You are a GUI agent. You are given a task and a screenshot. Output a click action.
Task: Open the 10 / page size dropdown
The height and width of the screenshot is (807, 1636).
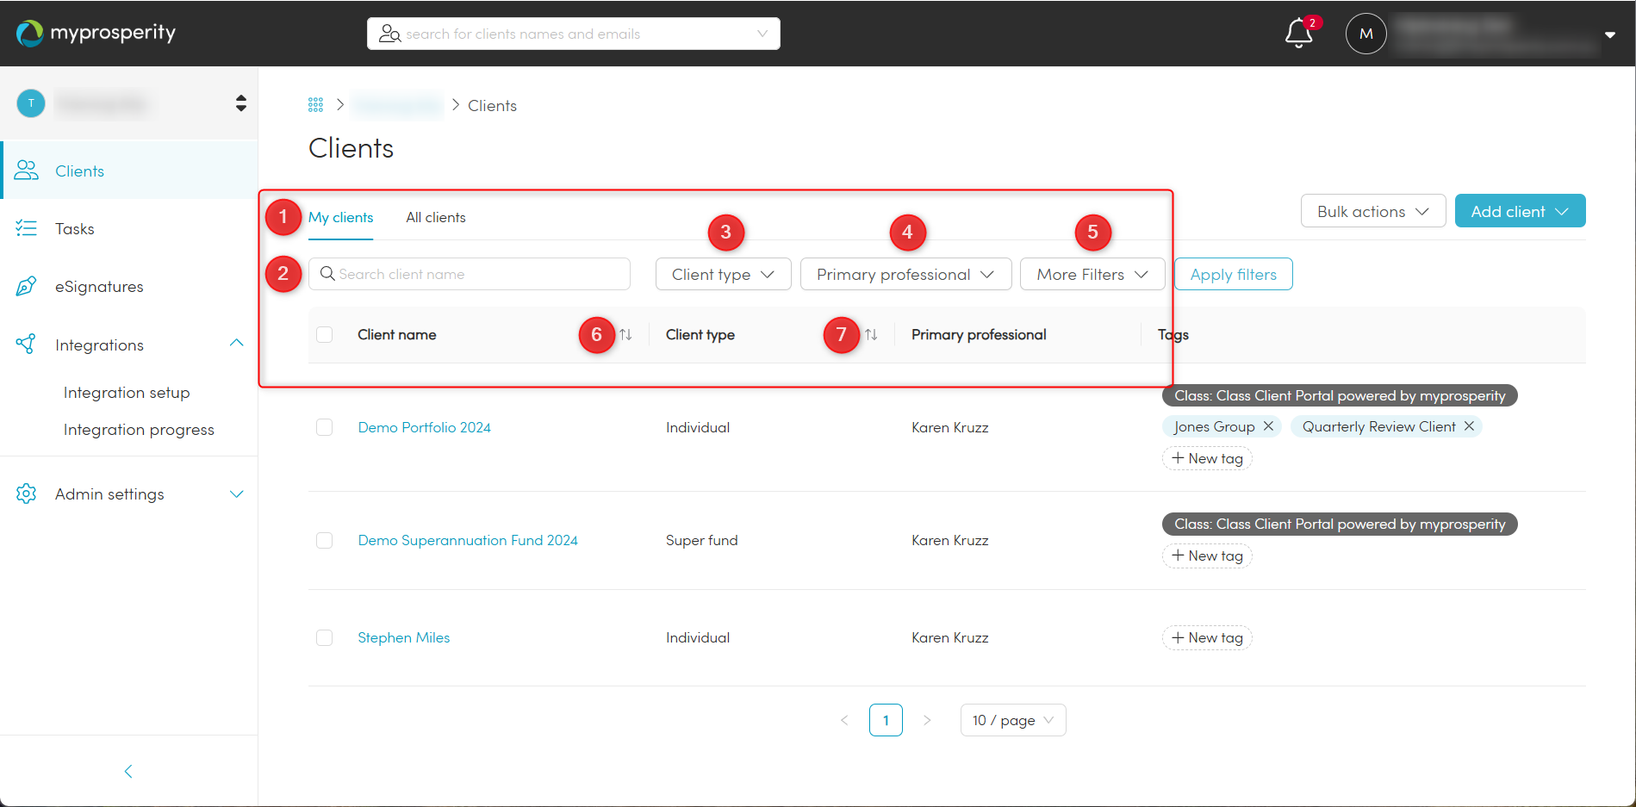click(x=1013, y=720)
